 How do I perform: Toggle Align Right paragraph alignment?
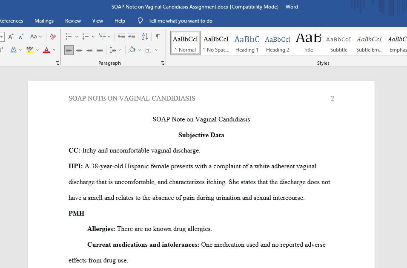[x=89, y=50]
